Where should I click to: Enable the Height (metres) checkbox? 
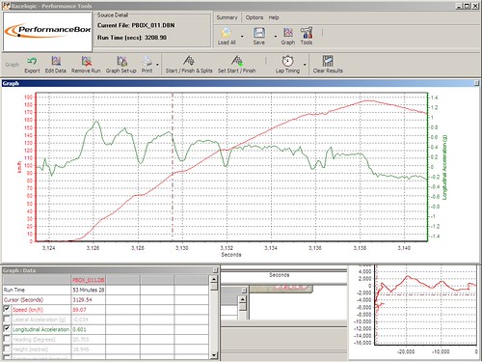[x=7, y=349]
